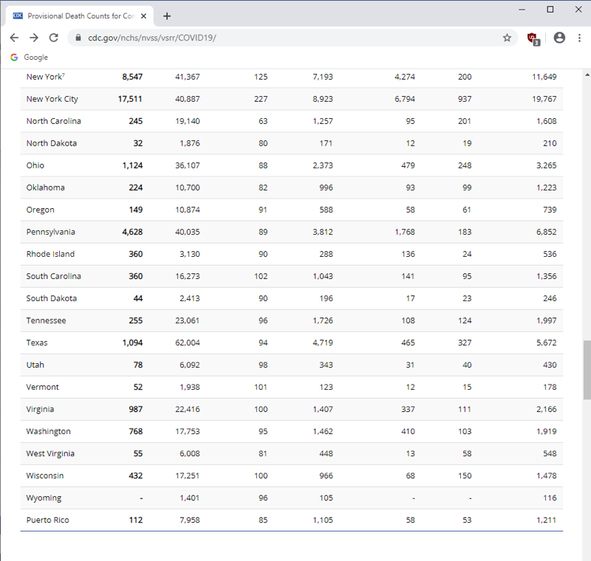The width and height of the screenshot is (591, 561).
Task: Open the Google bookmark in bookmarks bar
Action: pyautogui.click(x=30, y=58)
